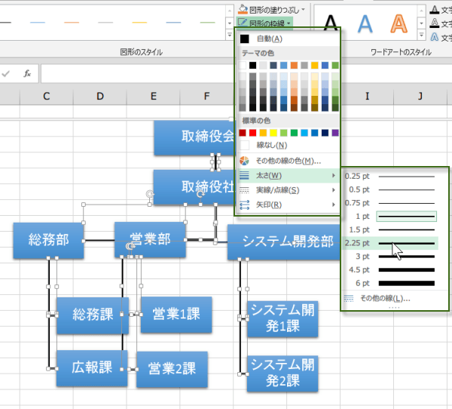Open the 太さ(W) weight submenu
The height and width of the screenshot is (409, 452).
[x=287, y=175]
